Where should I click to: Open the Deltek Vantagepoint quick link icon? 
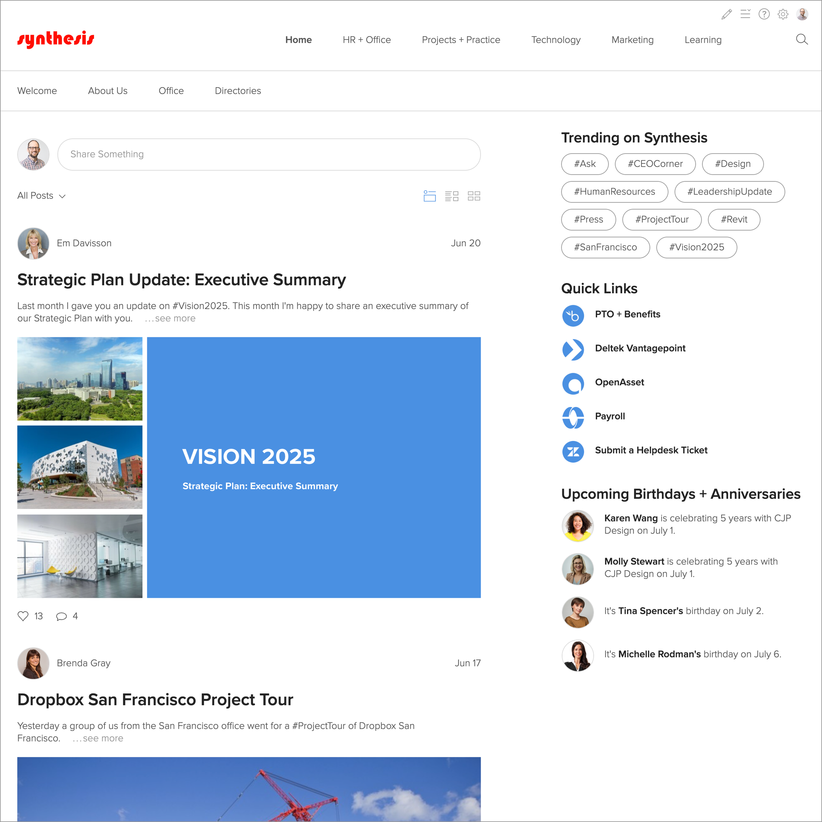[573, 349]
